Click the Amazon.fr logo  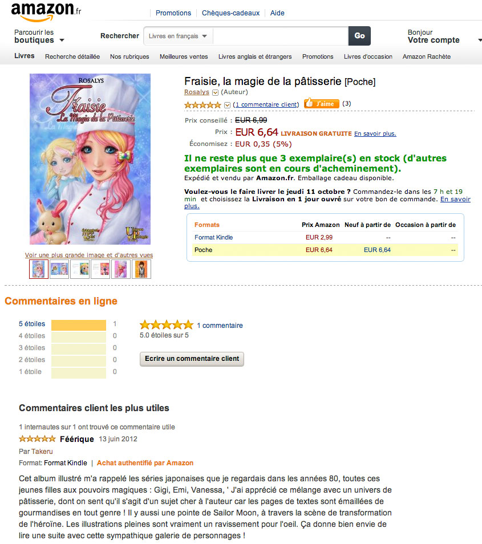(46, 11)
